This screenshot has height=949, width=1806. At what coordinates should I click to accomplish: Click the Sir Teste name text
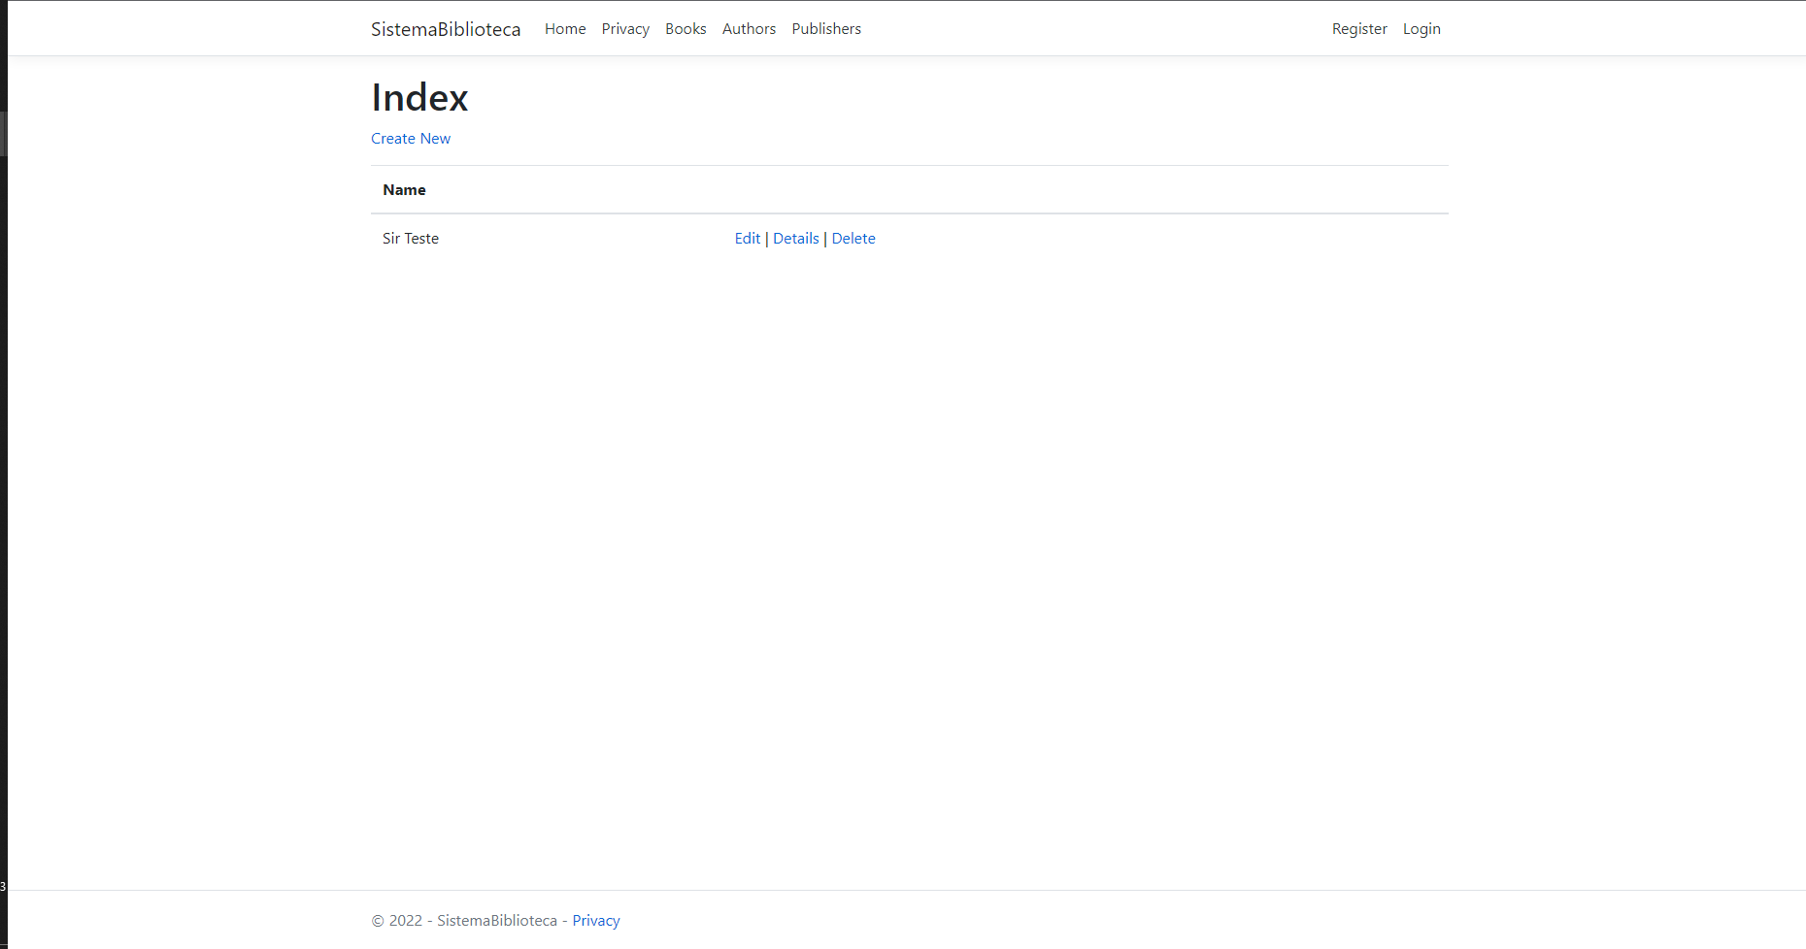click(x=411, y=238)
